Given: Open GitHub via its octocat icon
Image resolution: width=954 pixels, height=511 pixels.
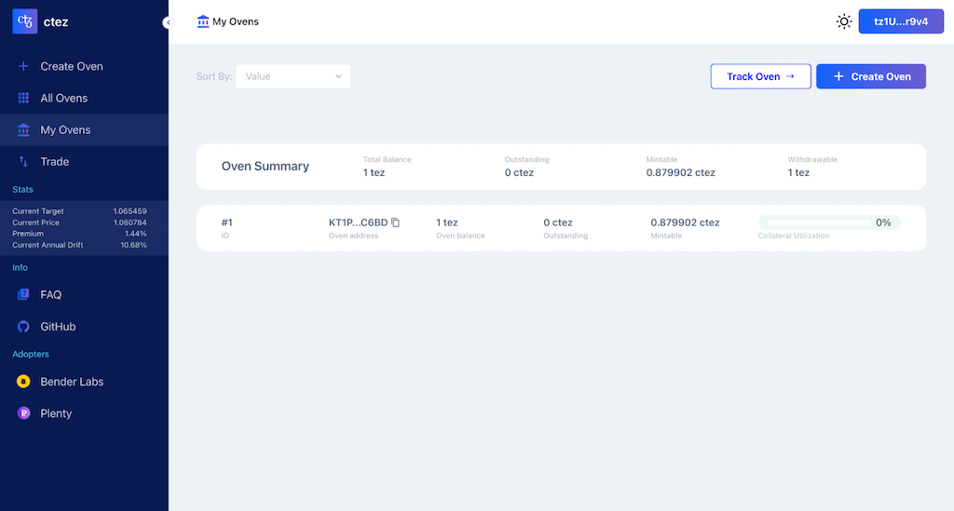Looking at the screenshot, I should click(x=24, y=327).
